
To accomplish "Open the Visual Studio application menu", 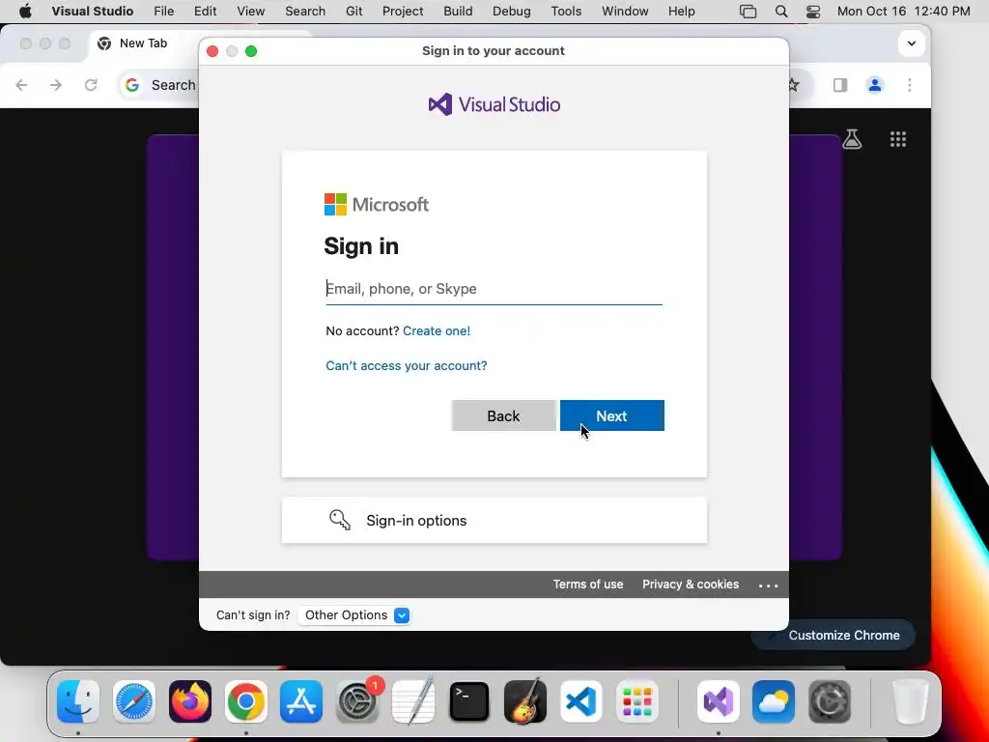I will tap(92, 12).
